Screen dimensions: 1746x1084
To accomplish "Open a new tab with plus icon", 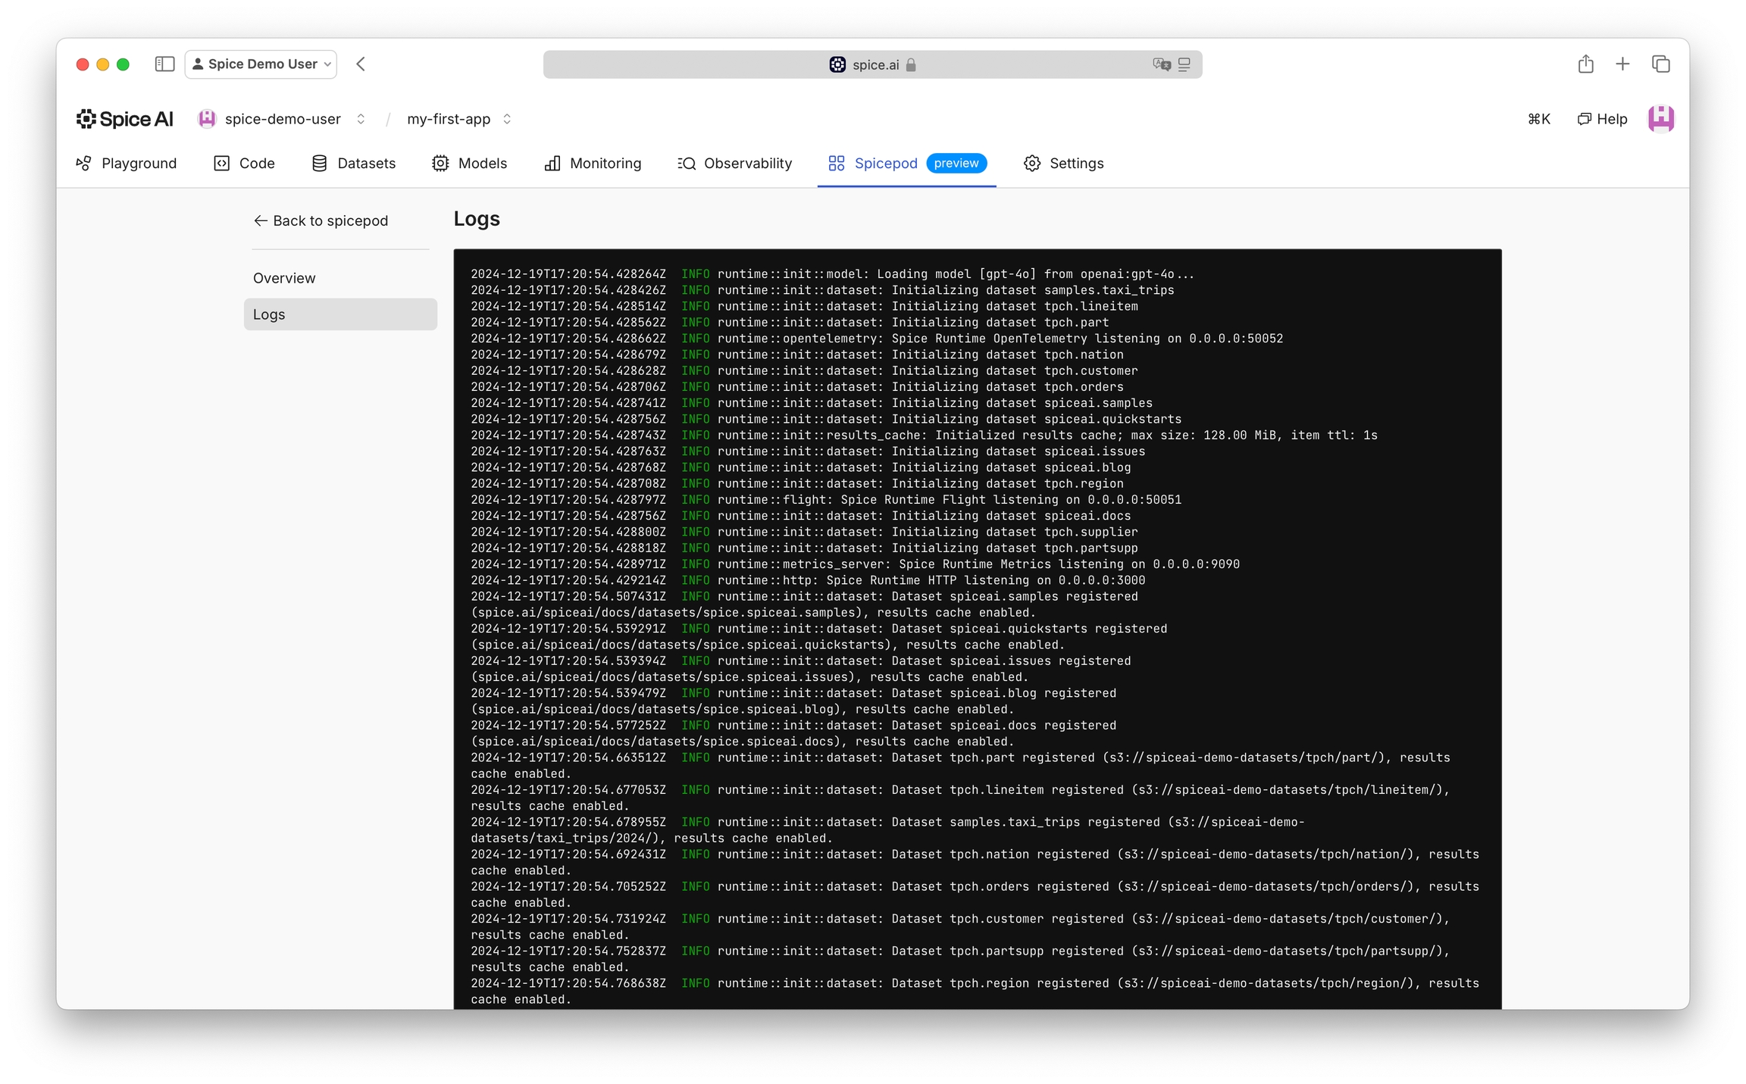I will (x=1622, y=64).
